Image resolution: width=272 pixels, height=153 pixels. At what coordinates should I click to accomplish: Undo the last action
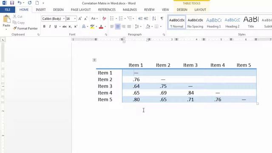coord(20,3)
